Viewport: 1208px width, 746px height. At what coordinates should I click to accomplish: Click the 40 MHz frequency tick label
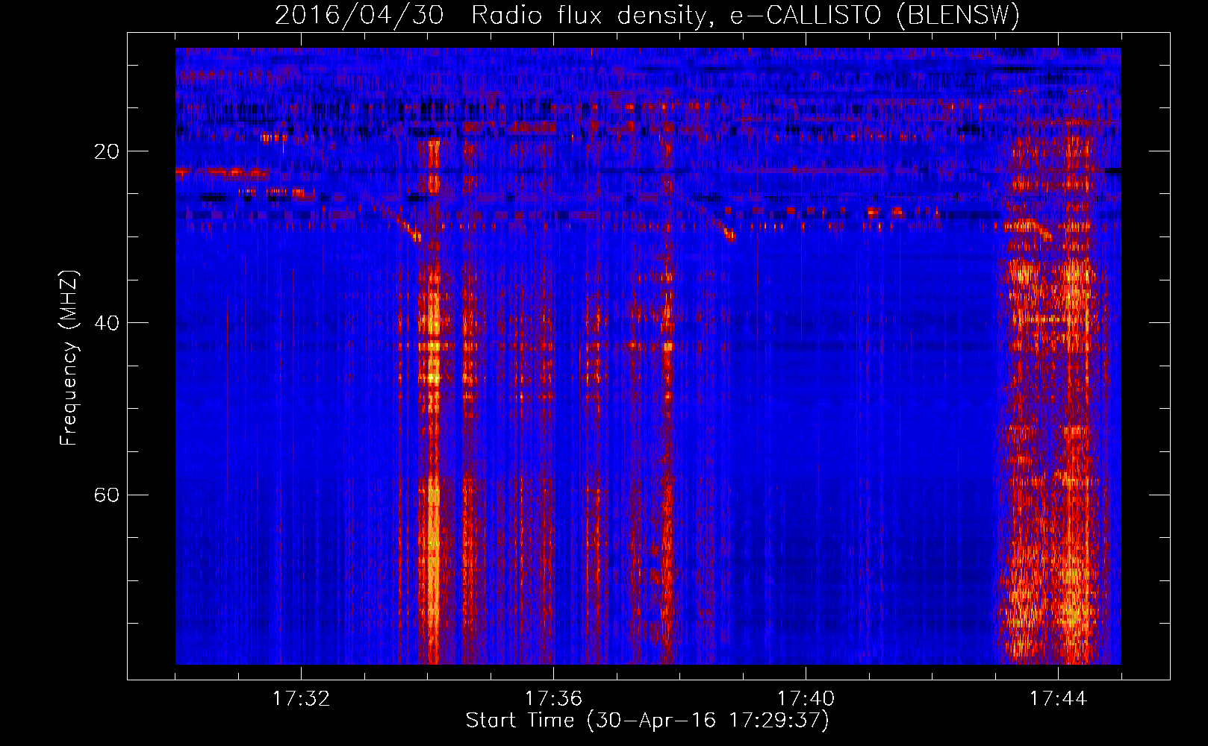point(106,323)
